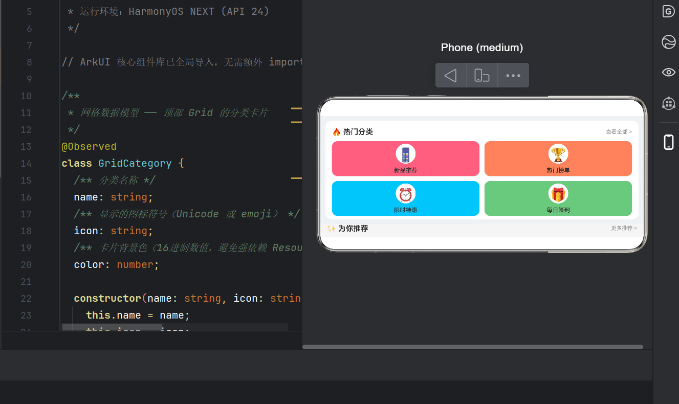Viewport: 679px width, 404px height.
Task: Click the fire emoji beside 热门分类
Action: (x=336, y=132)
